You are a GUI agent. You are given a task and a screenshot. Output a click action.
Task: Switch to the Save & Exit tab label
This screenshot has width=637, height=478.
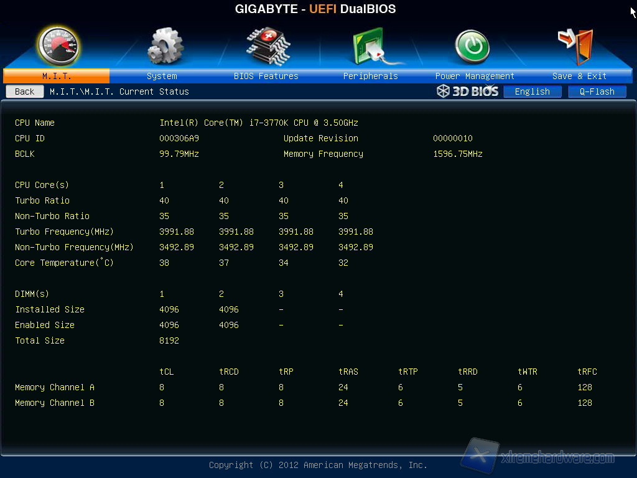click(x=579, y=76)
